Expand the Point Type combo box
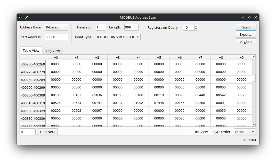This screenshot has height=165, width=276. coord(118,37)
